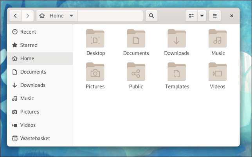
Task: Click the Pictures folder icon in grid
Action: click(x=95, y=72)
